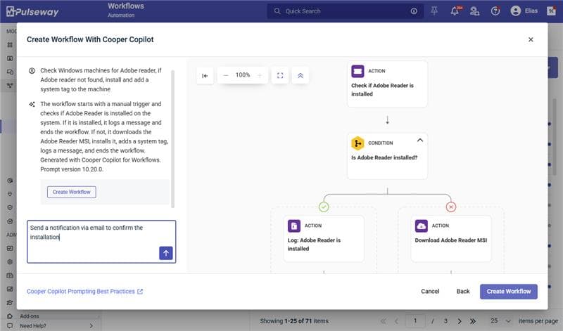The image size is (563, 331).
Task: Open Cooper Copilot Prompting Best Practices link
Action: (84, 291)
